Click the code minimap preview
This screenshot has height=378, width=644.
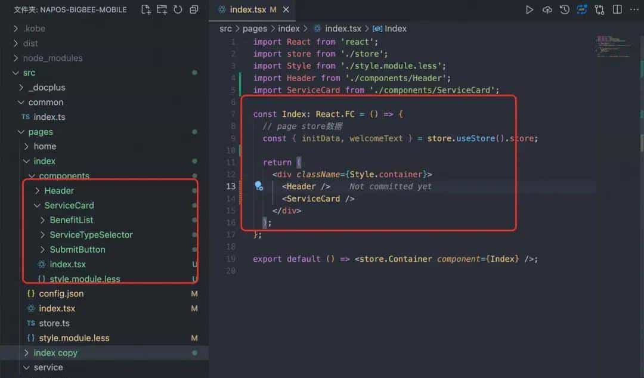tap(612, 47)
